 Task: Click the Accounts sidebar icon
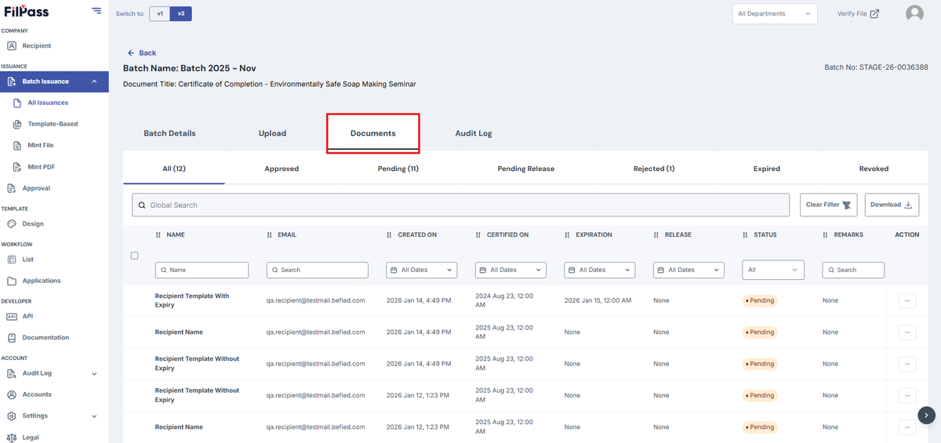click(12, 394)
